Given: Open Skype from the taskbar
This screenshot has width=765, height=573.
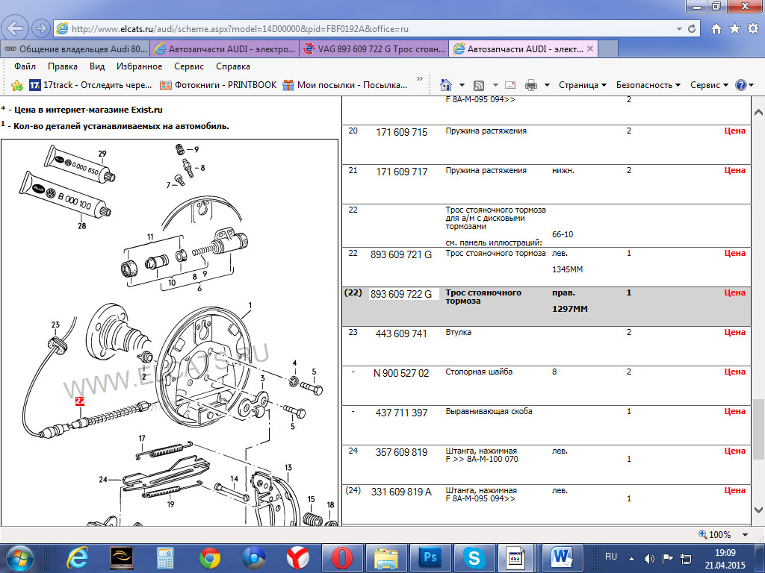Looking at the screenshot, I should [474, 558].
